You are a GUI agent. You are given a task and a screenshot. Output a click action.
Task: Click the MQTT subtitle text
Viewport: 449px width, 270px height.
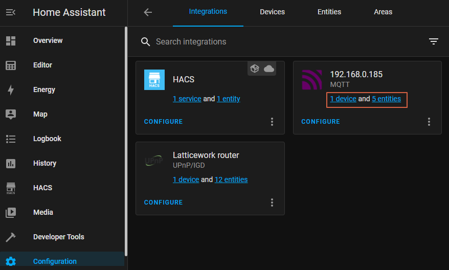tap(340, 85)
